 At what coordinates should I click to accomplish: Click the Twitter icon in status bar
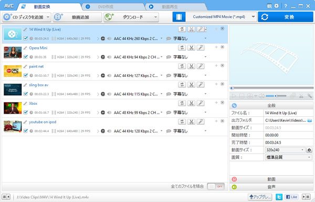279,197
